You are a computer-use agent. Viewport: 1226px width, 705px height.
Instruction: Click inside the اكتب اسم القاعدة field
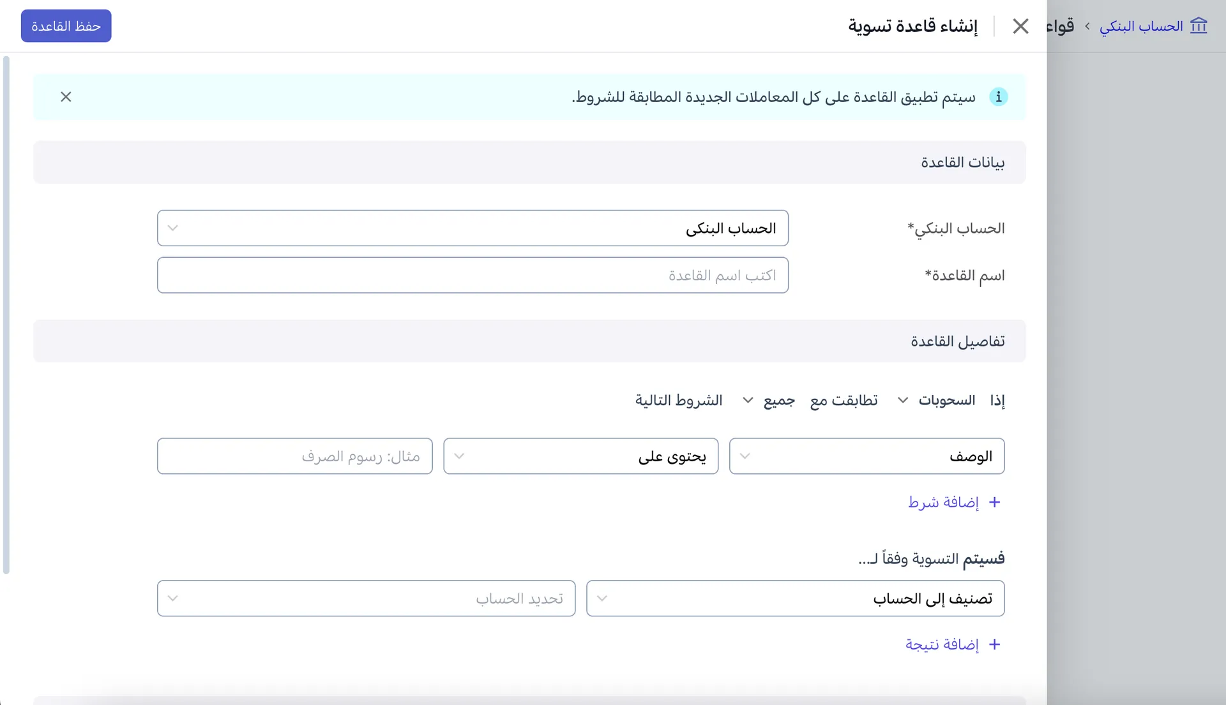tap(473, 275)
